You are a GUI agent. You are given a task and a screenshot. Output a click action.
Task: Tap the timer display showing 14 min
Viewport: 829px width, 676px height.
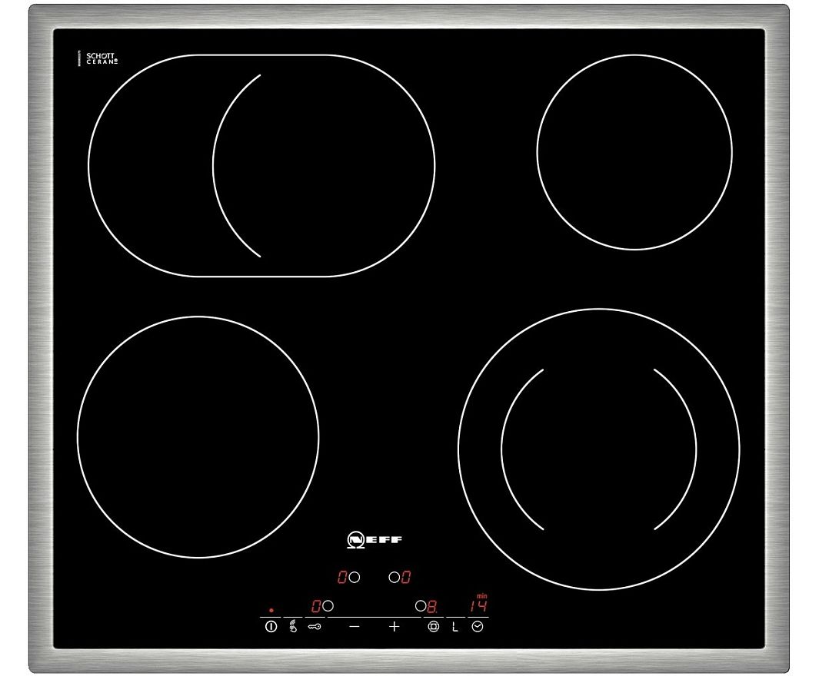click(x=478, y=604)
